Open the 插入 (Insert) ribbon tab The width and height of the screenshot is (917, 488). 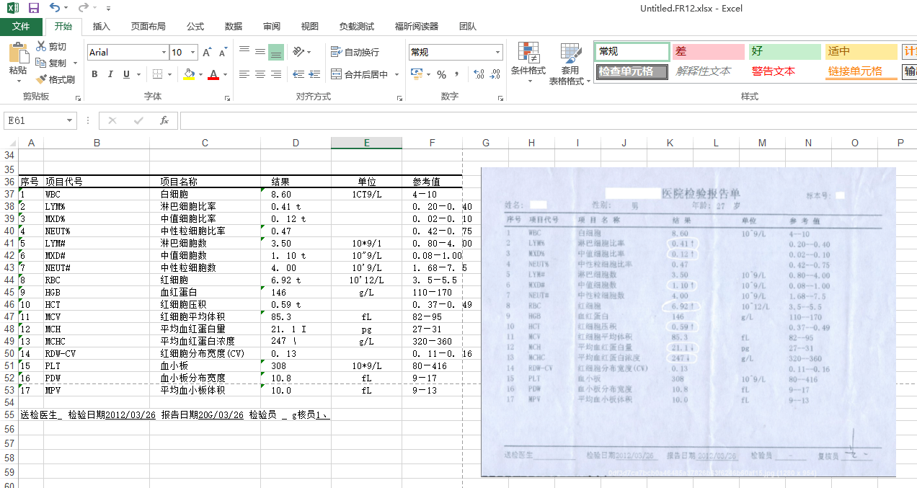pyautogui.click(x=102, y=27)
